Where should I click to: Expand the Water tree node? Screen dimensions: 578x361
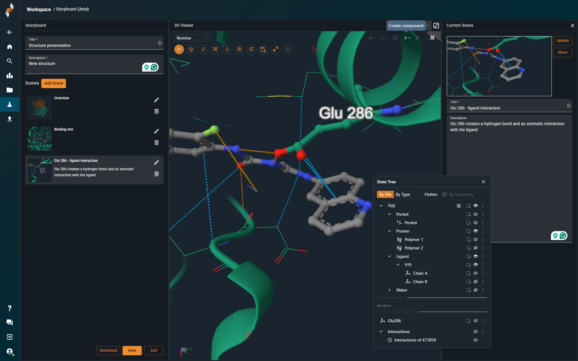[x=390, y=290]
